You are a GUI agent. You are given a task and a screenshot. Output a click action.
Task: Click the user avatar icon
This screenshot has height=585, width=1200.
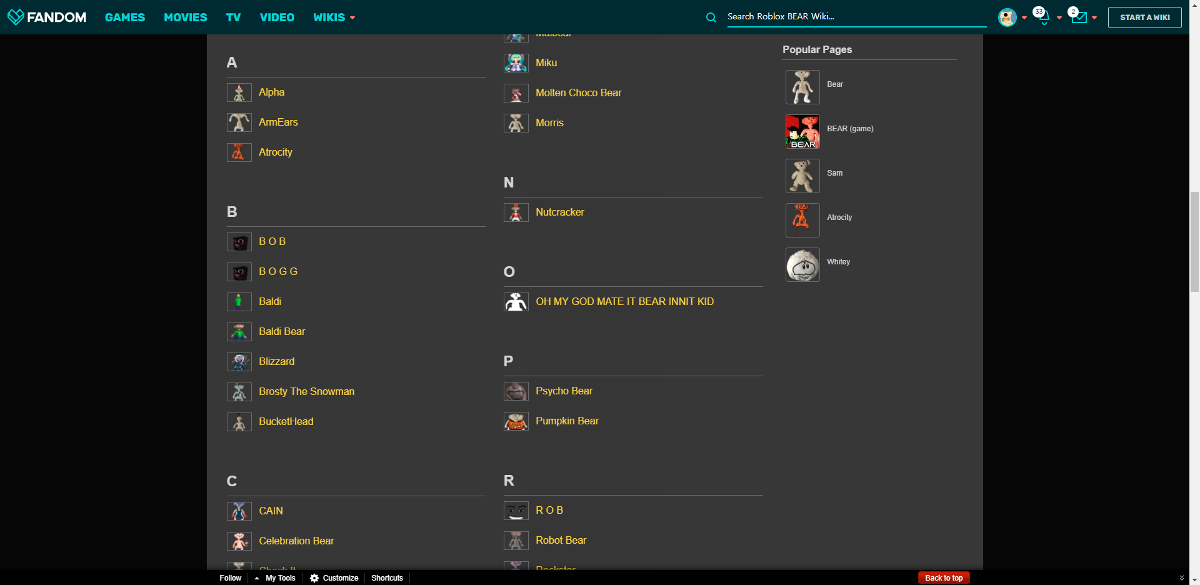click(1007, 17)
